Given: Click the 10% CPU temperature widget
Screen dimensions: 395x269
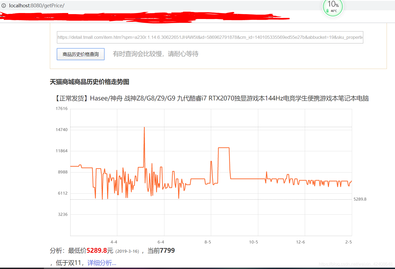Looking at the screenshot, I should tap(333, 7).
